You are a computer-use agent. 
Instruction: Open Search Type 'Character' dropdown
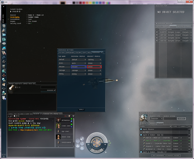click(156, 119)
